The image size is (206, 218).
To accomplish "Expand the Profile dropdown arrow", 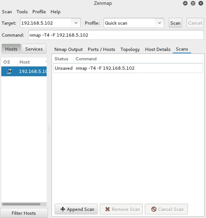I will point(159,23).
